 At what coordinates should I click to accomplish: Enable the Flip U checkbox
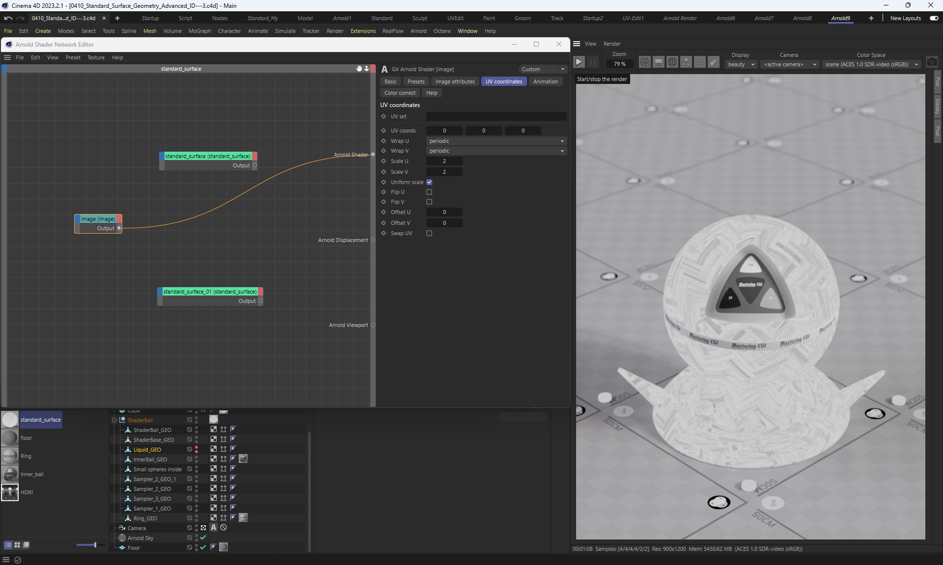429,192
